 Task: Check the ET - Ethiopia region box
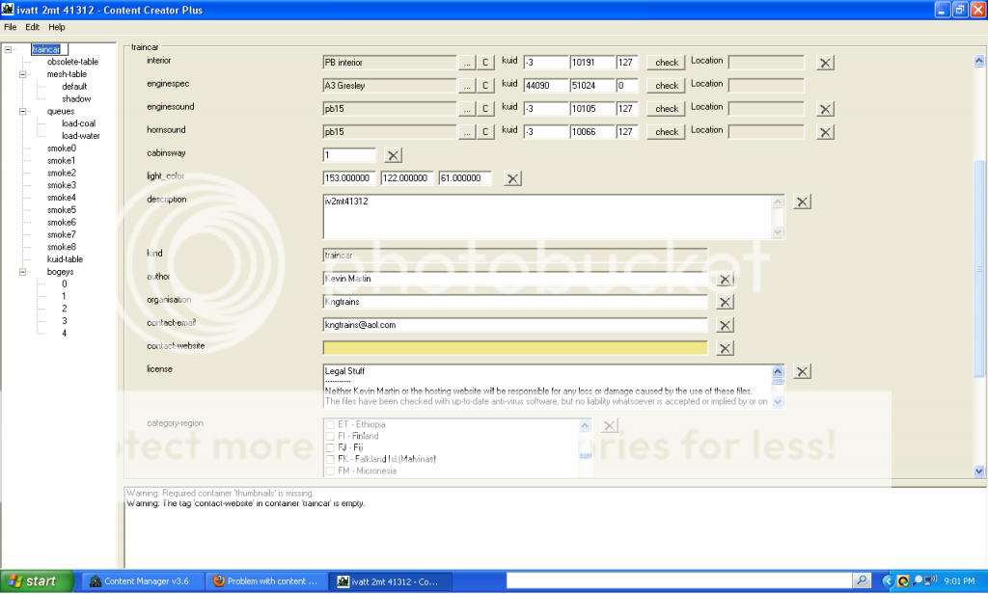click(330, 424)
